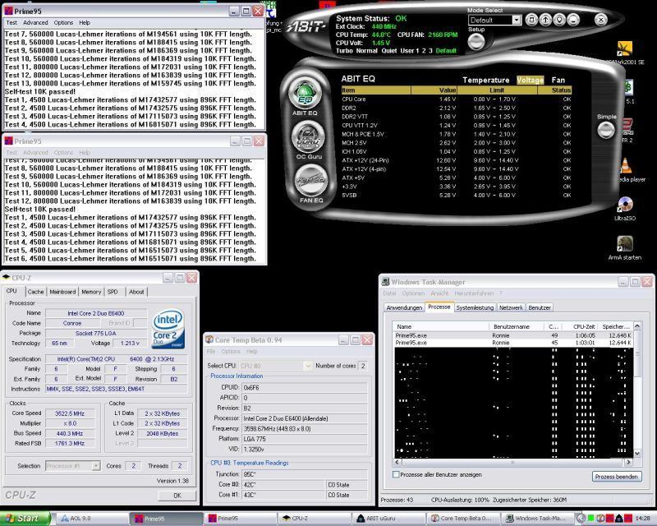Click the first round icon after Mode Select dropdown
The width and height of the screenshot is (657, 526).
[531, 20]
